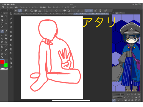Click the save icon in command bar
This screenshot has width=143, height=107.
click(x=40, y=10)
